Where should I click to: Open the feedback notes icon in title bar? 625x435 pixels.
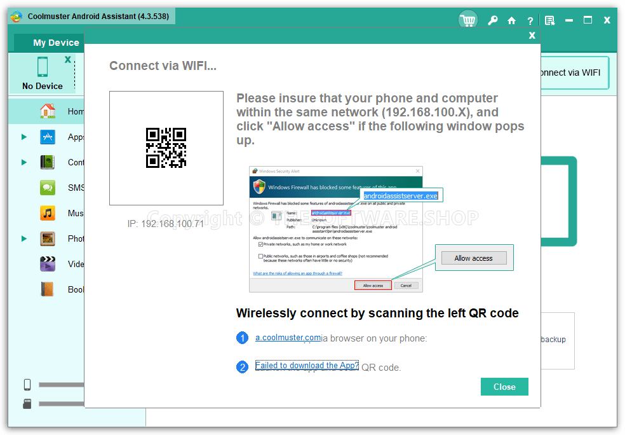pyautogui.click(x=549, y=20)
